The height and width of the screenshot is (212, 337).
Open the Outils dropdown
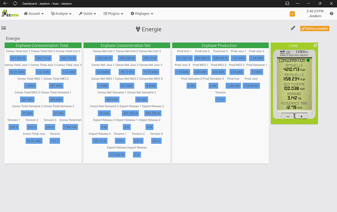click(88, 14)
